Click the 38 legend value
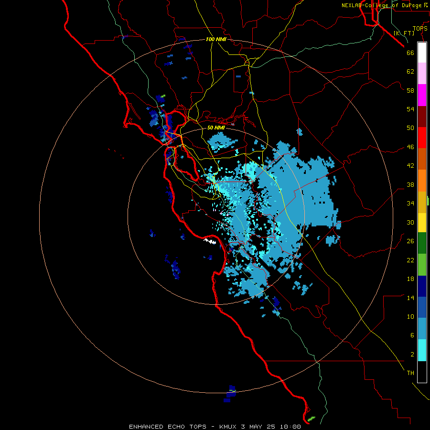This screenshot has height=430, width=430. (410, 184)
